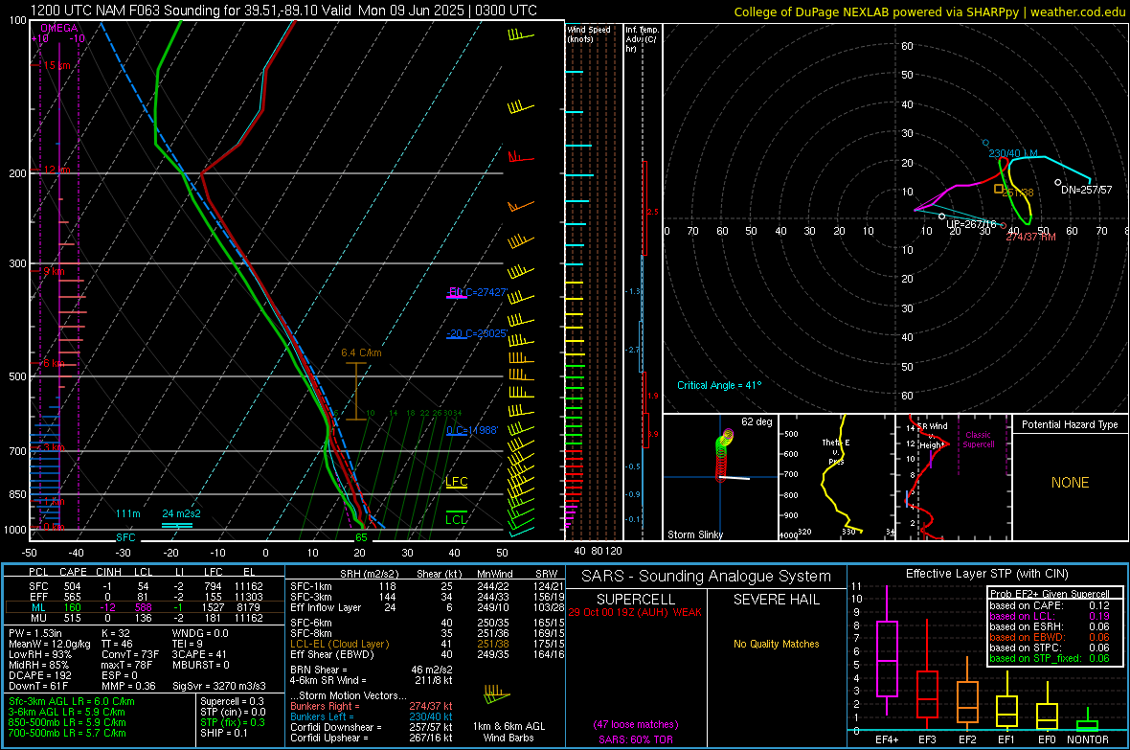Image resolution: width=1130 pixels, height=750 pixels.
Task: Click the Prob EF2+ Given Supercell header
Action: [1050, 594]
